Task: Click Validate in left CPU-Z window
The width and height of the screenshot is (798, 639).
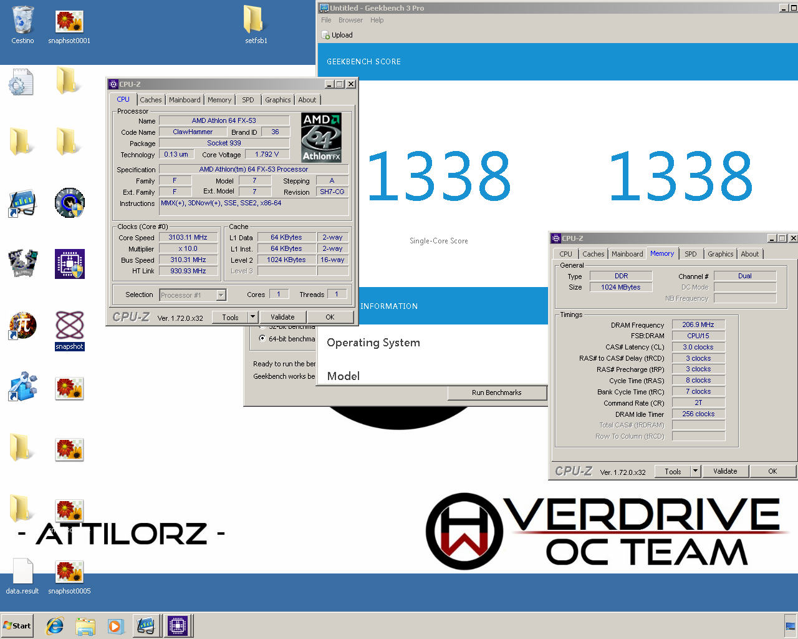Action: click(x=282, y=317)
